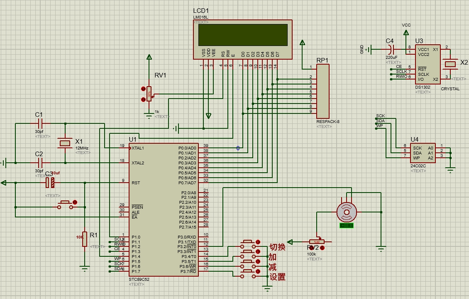Click the ground symbol below RV1

click(149, 116)
